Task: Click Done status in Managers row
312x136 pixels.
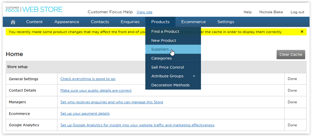Action: coord(292,102)
